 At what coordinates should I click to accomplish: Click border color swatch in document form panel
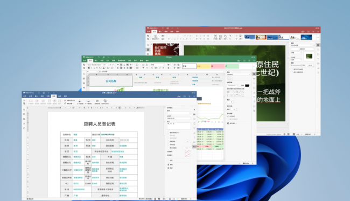[x=188, y=151]
